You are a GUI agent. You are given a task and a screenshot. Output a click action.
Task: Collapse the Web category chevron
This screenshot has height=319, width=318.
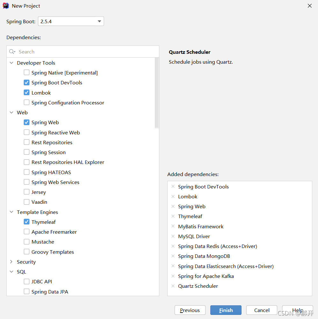pos(11,112)
